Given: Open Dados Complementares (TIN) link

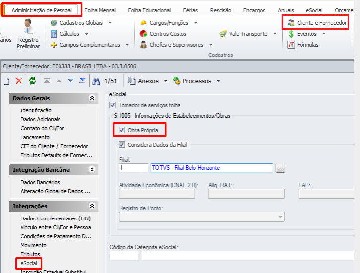Looking at the screenshot, I should point(56,218).
